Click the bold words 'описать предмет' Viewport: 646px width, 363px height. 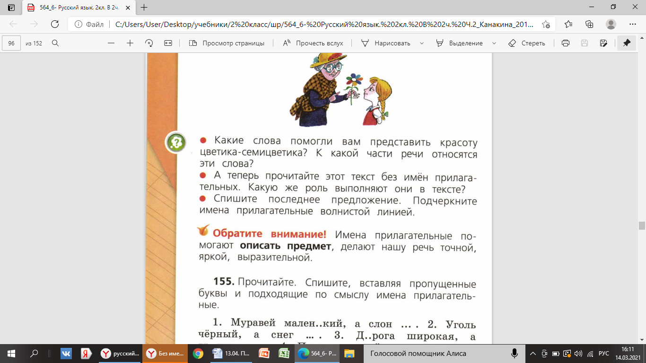286,246
